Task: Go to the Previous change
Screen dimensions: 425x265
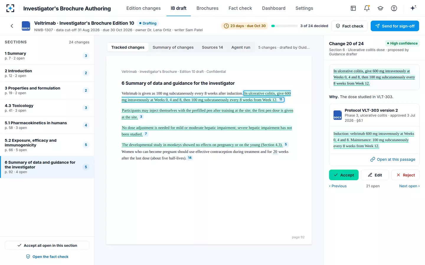Action: coord(338,186)
